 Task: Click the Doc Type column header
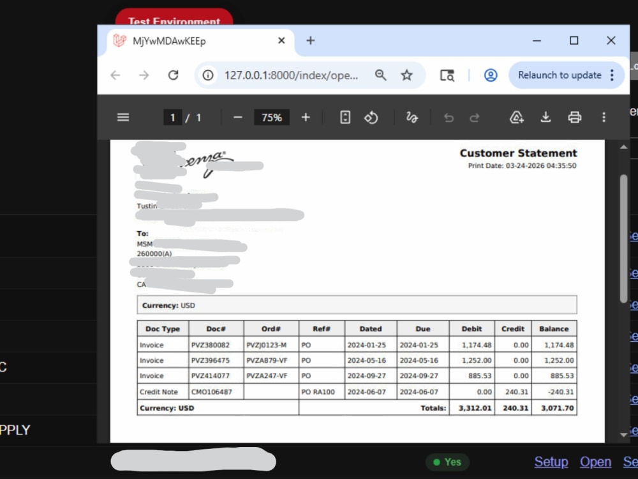(x=163, y=329)
